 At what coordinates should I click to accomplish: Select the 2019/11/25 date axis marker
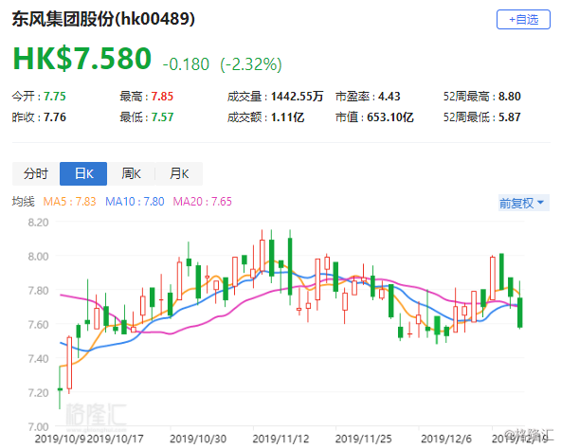click(364, 439)
